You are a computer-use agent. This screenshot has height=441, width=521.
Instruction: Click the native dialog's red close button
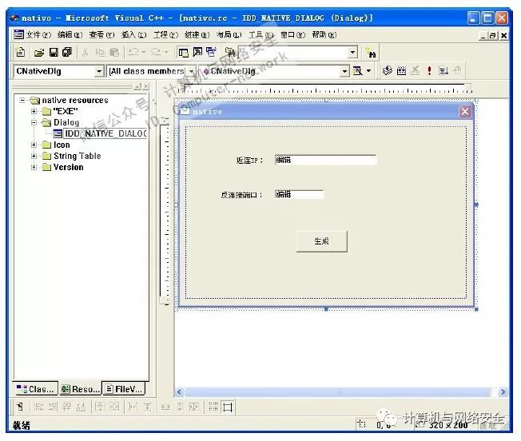click(465, 112)
